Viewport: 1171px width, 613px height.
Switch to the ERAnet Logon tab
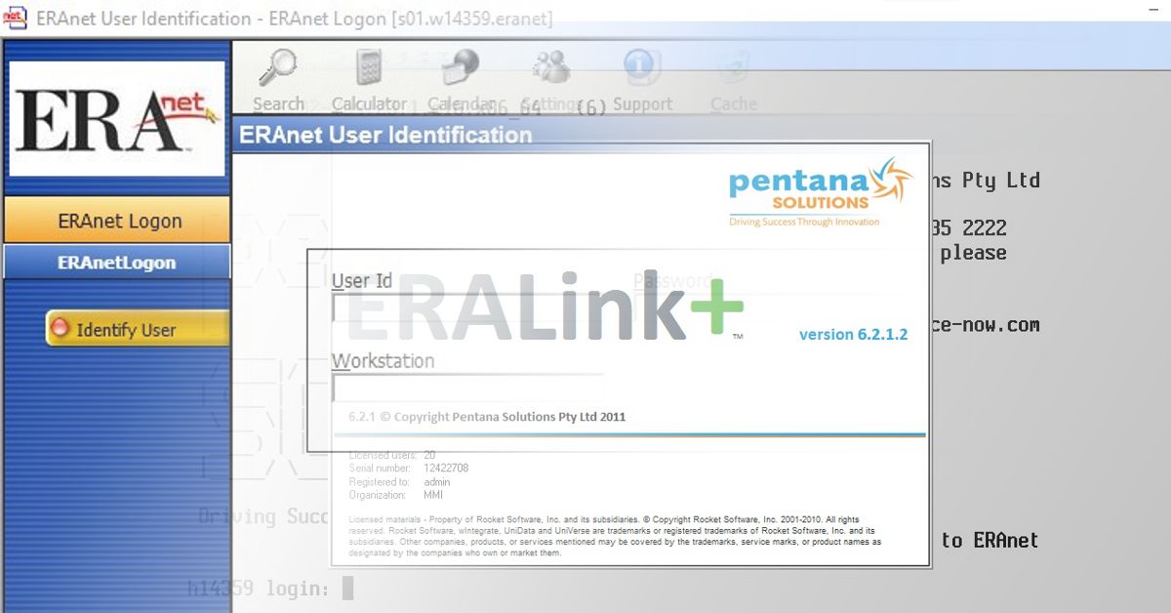[x=117, y=220]
